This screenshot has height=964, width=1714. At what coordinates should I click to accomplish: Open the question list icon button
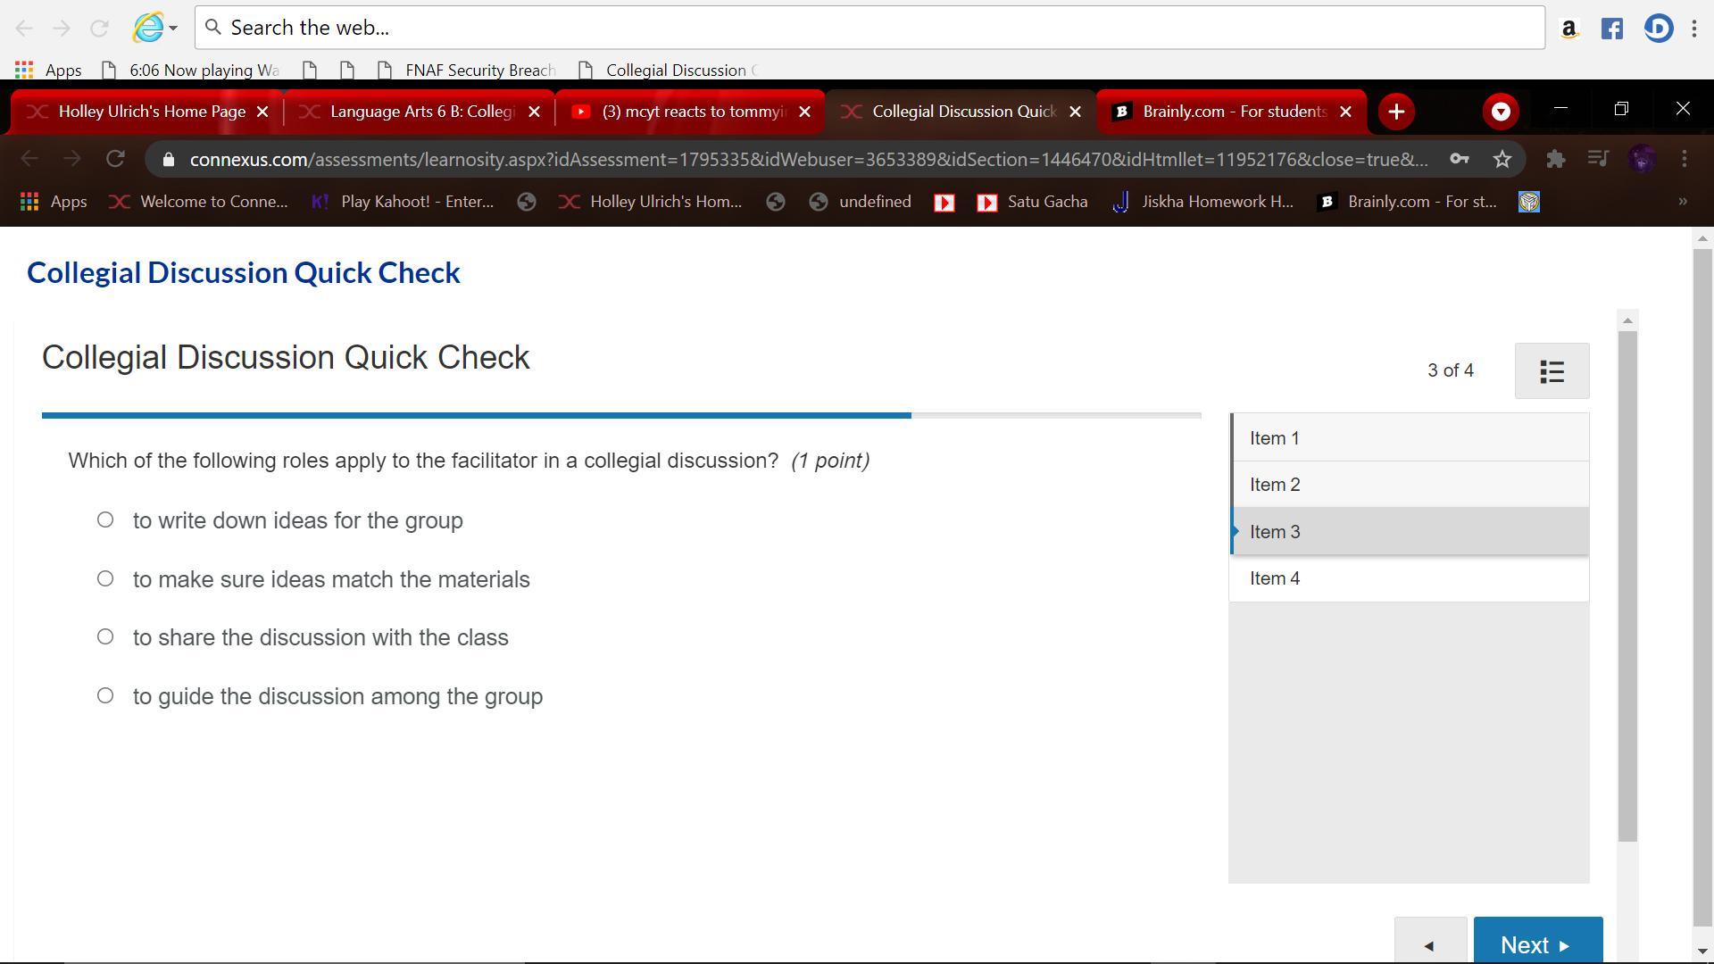point(1552,371)
